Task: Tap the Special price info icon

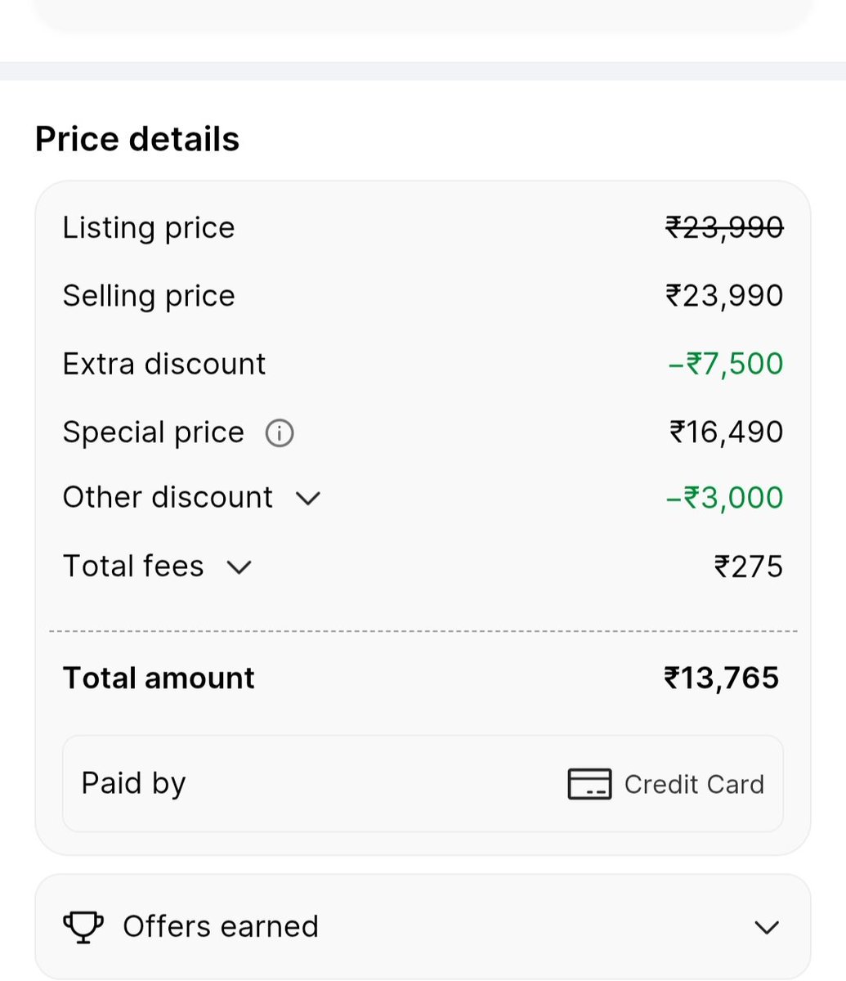Action: [x=280, y=432]
